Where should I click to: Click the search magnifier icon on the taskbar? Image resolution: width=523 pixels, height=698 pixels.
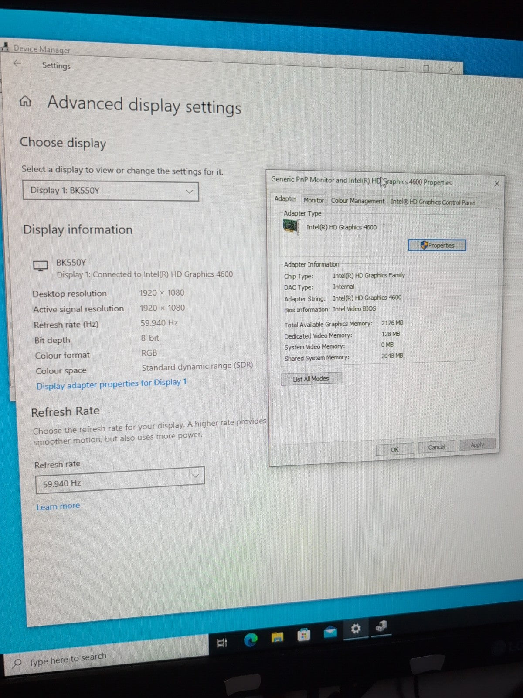point(17,664)
